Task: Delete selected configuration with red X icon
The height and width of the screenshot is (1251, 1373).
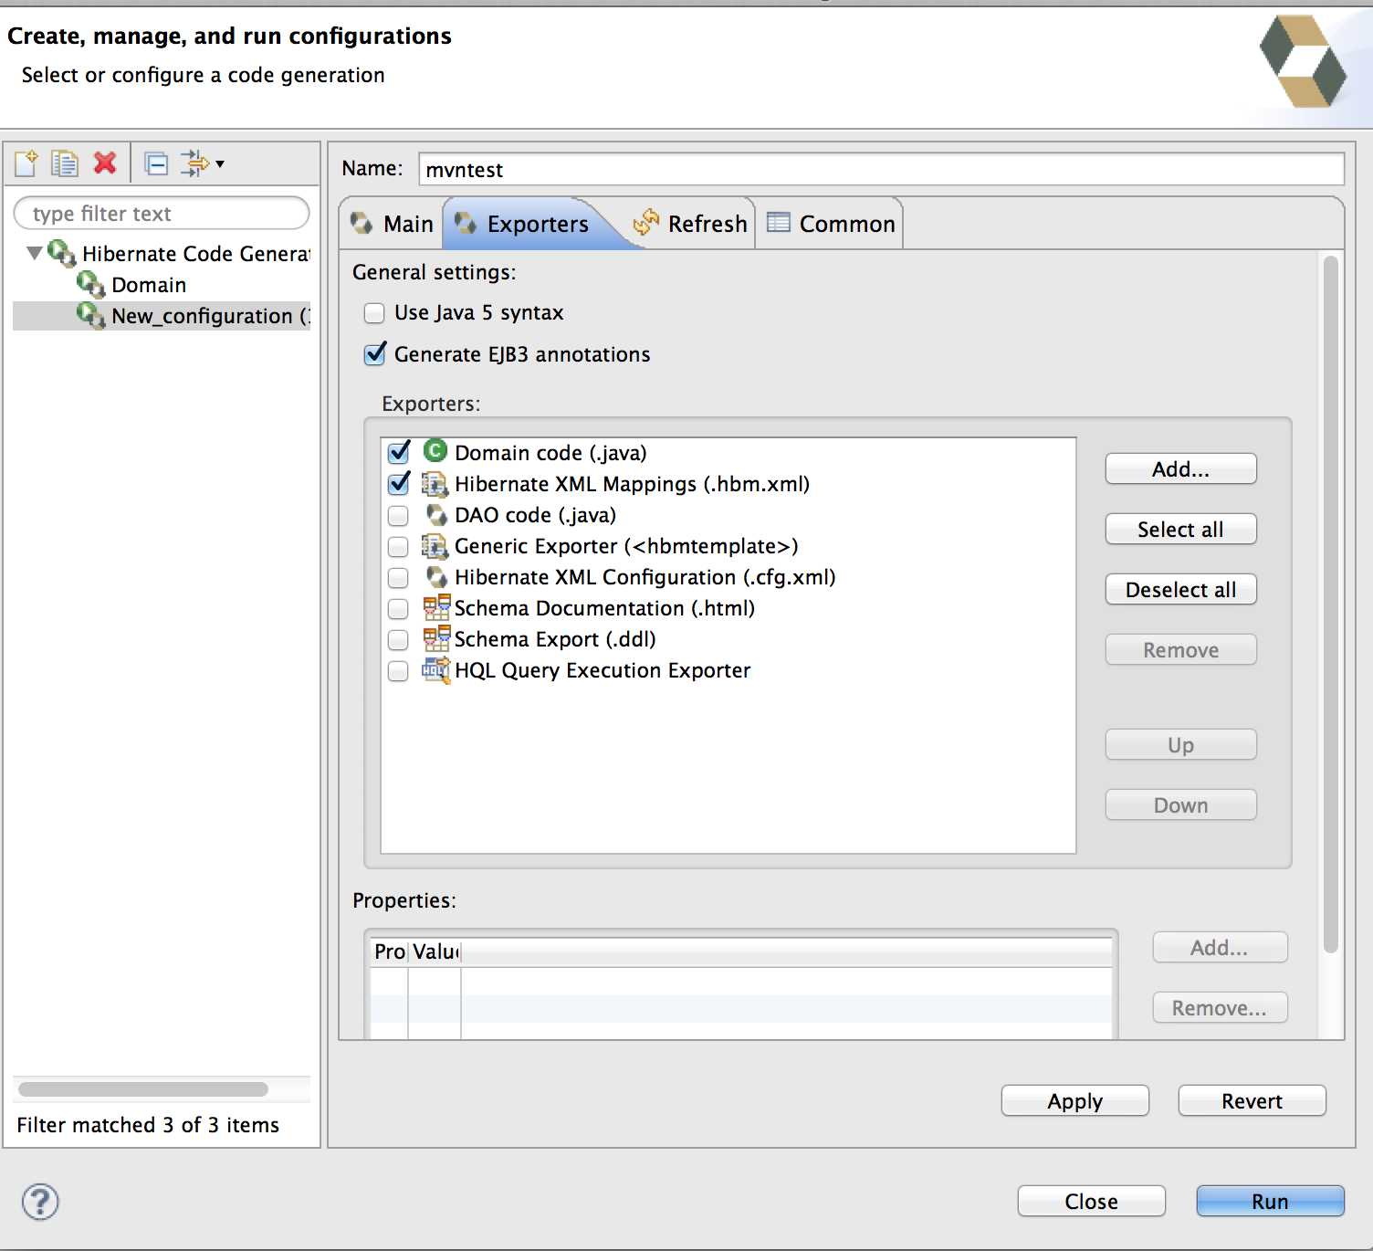Action: tap(105, 163)
